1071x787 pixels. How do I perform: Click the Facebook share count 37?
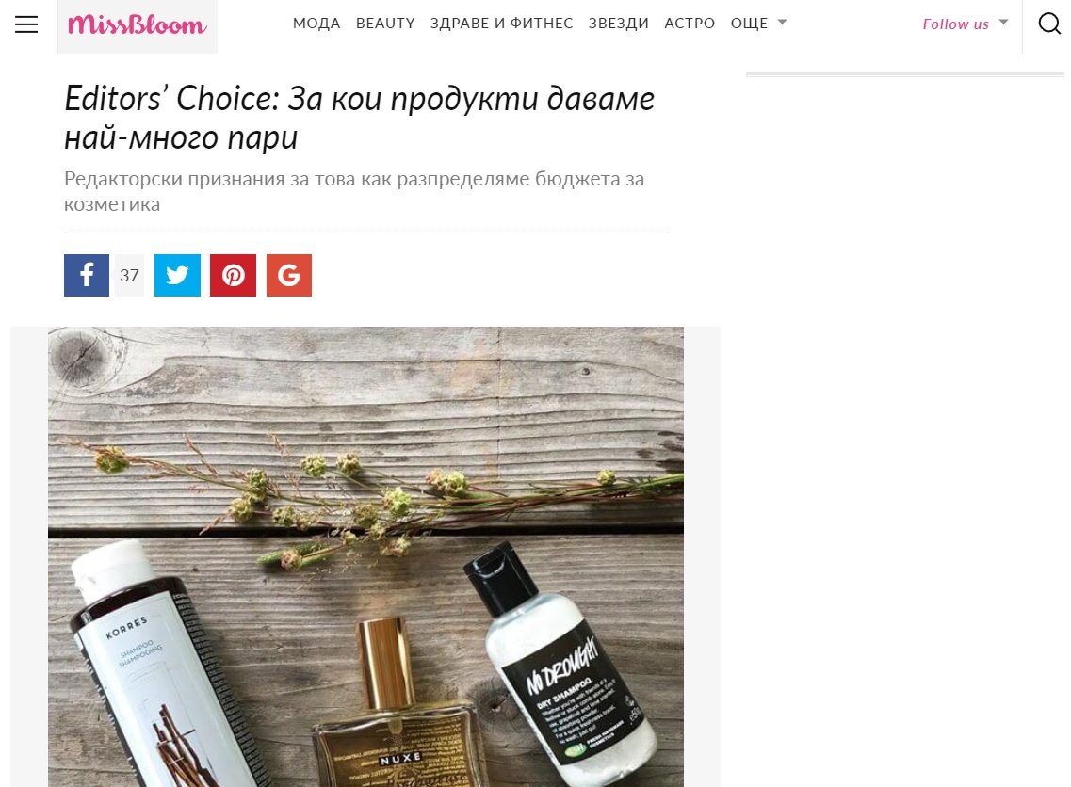(129, 275)
